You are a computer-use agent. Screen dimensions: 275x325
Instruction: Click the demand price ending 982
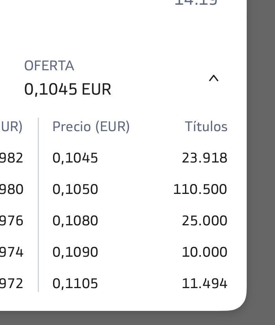coord(11,158)
